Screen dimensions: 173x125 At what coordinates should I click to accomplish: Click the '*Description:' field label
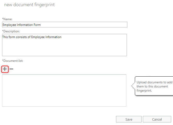coord(11,31)
